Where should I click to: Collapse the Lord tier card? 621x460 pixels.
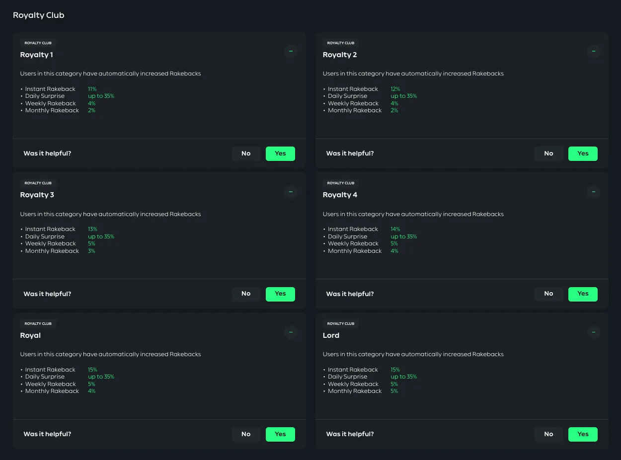click(593, 332)
